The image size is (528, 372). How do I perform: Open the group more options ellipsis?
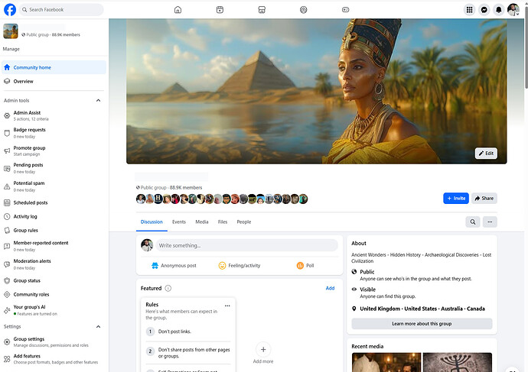[490, 222]
